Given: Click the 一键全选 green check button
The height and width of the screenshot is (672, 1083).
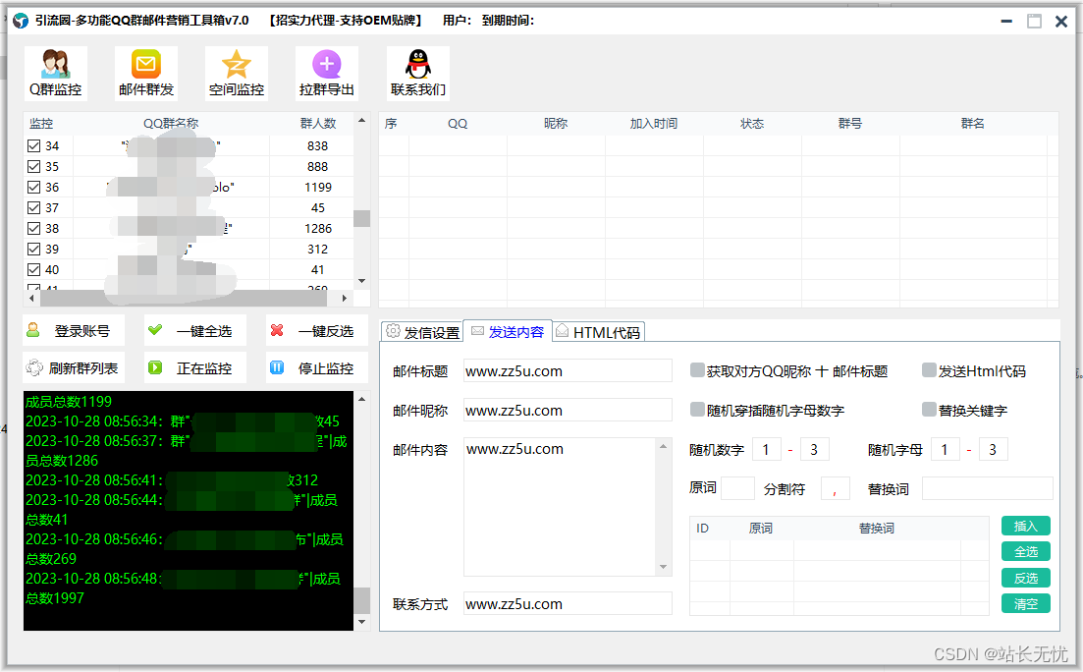Looking at the screenshot, I should pos(195,330).
